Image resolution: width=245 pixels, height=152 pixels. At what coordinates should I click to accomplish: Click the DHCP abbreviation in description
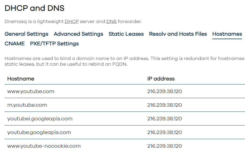click(72, 21)
